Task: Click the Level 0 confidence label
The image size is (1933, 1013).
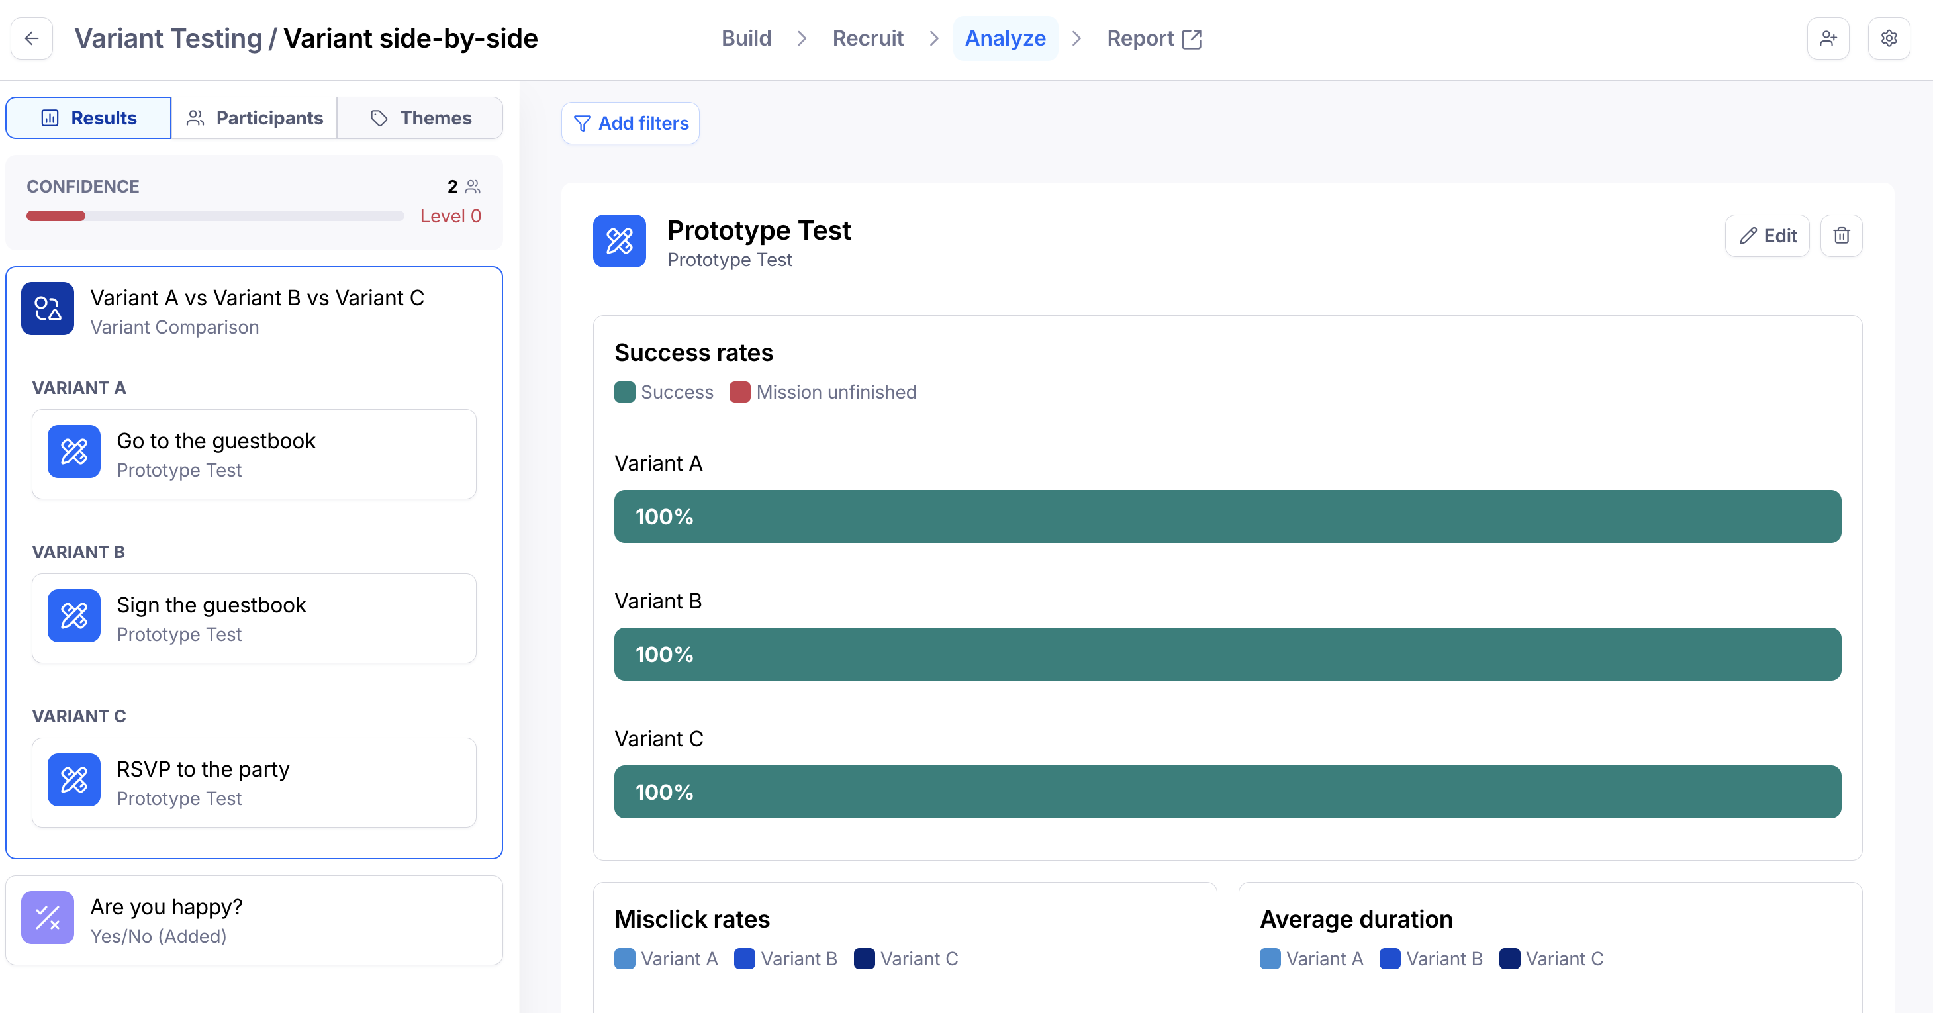Action: coord(450,216)
